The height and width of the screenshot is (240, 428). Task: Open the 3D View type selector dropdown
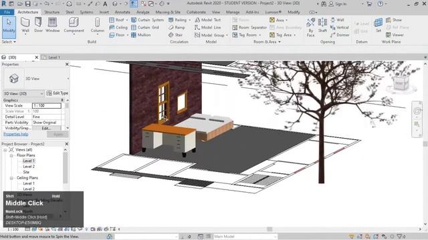click(x=68, y=79)
